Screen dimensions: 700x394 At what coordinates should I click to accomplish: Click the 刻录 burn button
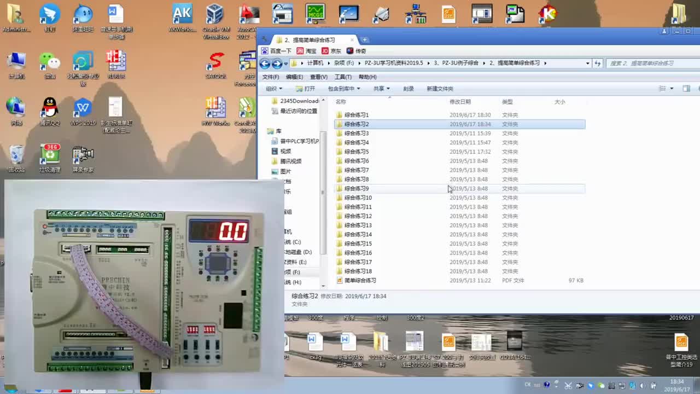[x=409, y=89]
